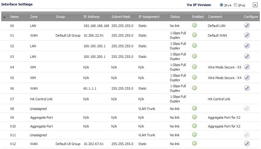Sort table by Zone column header
The image size is (261, 149).
tap(34, 17)
